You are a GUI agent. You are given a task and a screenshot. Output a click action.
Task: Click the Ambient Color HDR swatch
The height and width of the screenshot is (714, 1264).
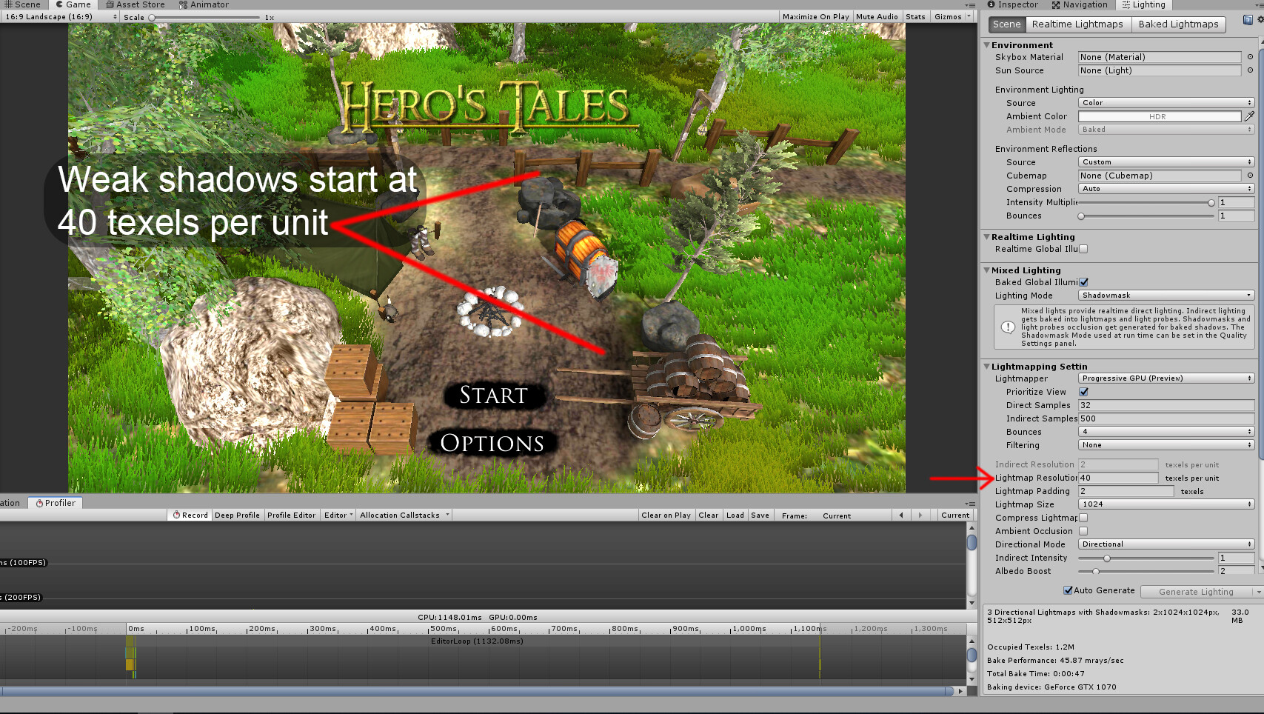click(1160, 116)
